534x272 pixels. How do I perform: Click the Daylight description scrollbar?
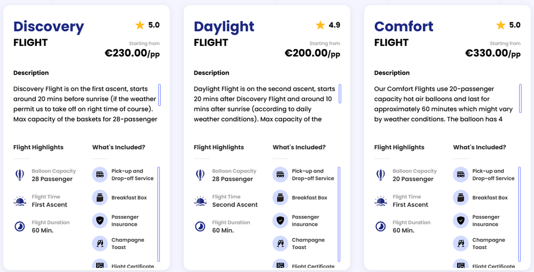pyautogui.click(x=340, y=95)
